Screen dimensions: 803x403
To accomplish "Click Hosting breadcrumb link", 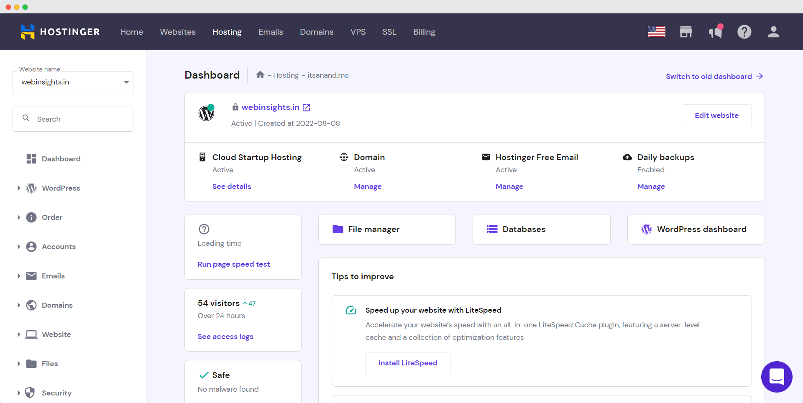I will (286, 75).
